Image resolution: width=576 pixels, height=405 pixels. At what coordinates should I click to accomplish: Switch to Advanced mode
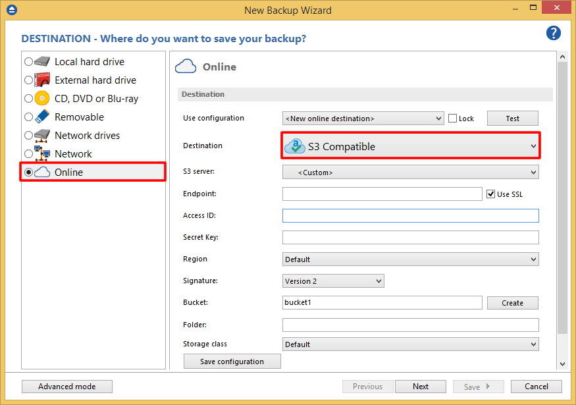pos(67,387)
